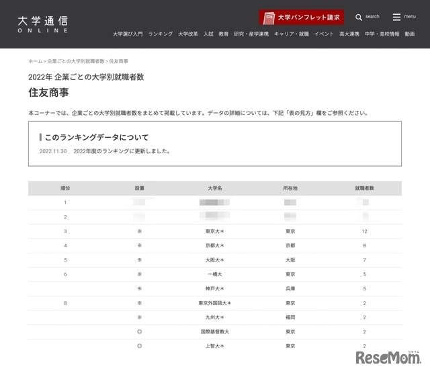Open the hamburger menu icon
This screenshot has height=373, width=430.
396,17
